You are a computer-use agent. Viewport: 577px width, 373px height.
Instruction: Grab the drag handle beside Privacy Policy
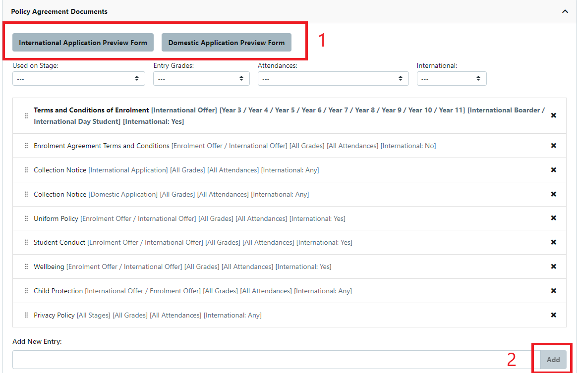[26, 315]
